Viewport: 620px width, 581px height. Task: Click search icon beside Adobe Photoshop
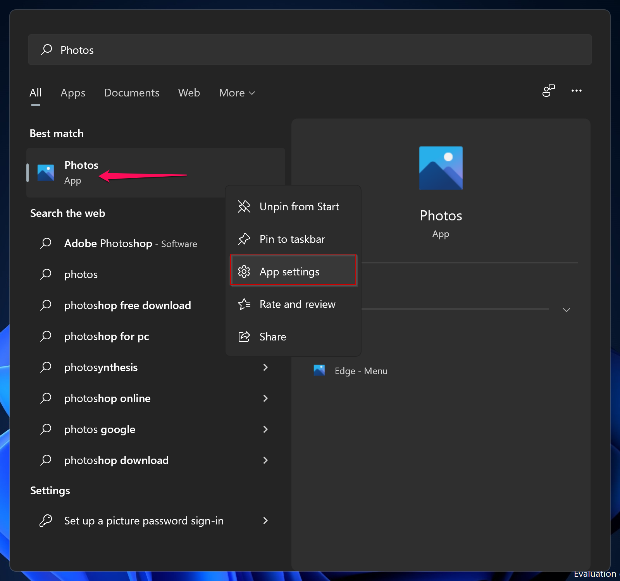pyautogui.click(x=46, y=243)
